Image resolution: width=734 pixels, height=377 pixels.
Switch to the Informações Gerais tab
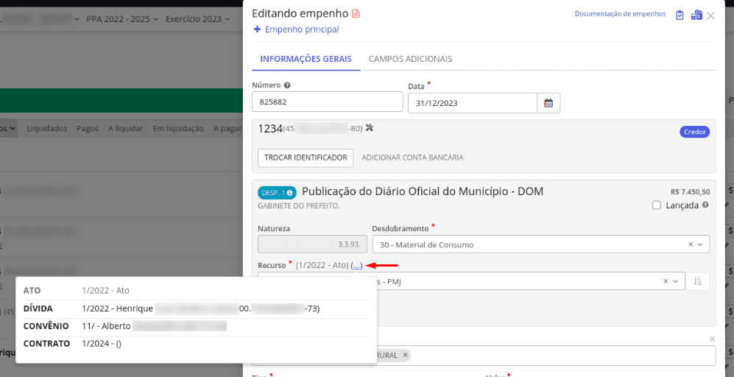[x=306, y=59]
